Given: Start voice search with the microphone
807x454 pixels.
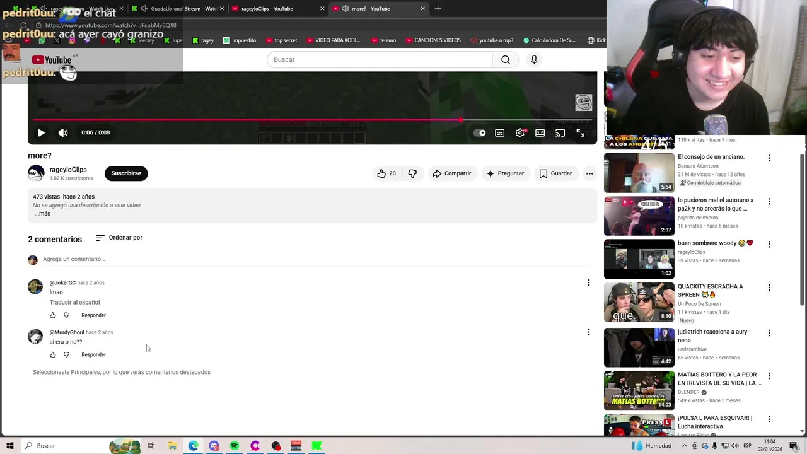Looking at the screenshot, I should (534, 59).
